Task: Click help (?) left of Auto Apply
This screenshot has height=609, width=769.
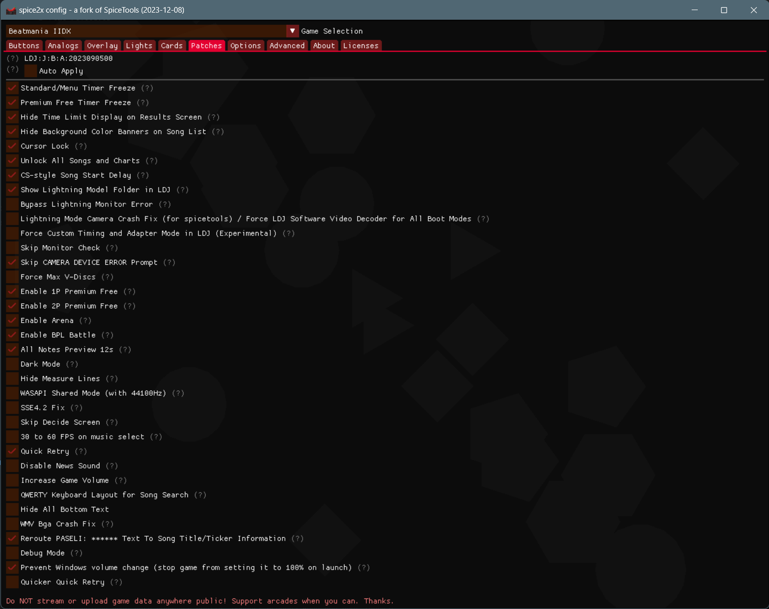Action: tap(13, 69)
